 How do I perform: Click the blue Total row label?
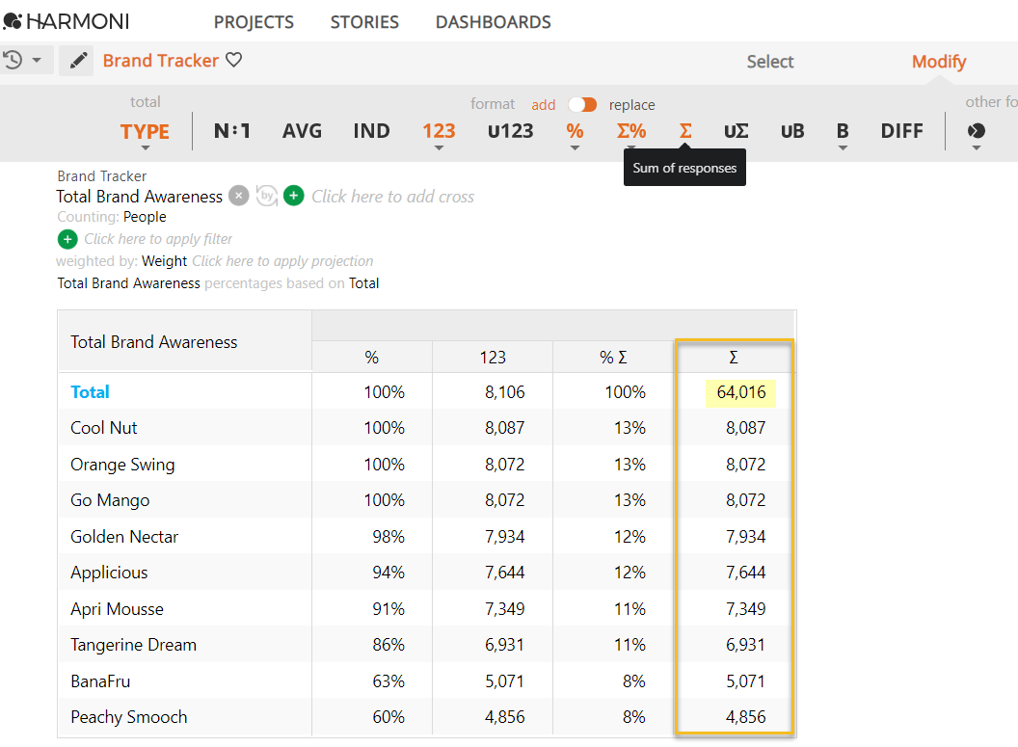pyautogui.click(x=90, y=392)
